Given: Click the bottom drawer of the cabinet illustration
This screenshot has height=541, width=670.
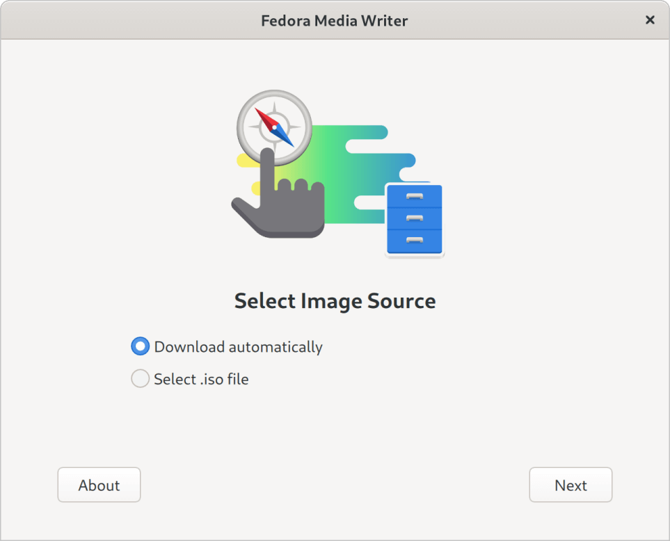Looking at the screenshot, I should coord(414,242).
